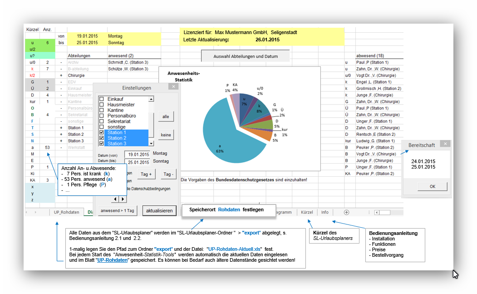This screenshot has height=294, width=477.
Task: Select date 24.01.2015 in the Bereitschaft popup
Action: (x=423, y=161)
